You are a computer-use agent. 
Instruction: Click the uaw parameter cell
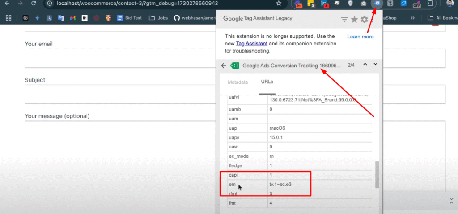click(247, 147)
